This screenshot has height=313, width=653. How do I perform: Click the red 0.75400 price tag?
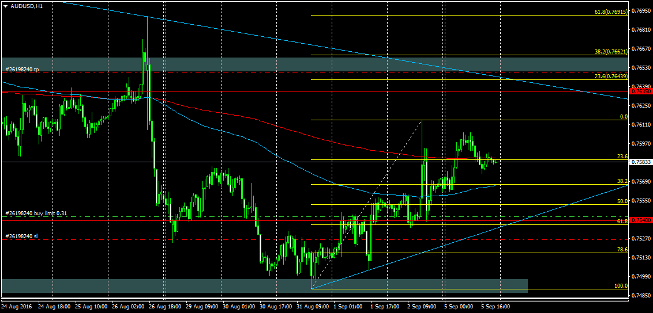click(640, 220)
